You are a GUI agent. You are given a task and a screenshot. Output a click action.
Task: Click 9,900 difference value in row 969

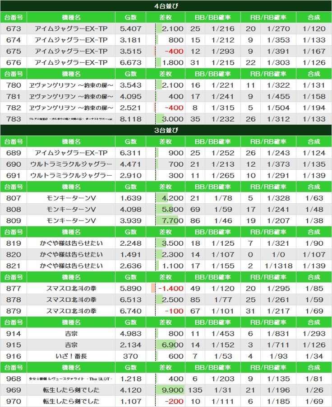tap(173, 390)
